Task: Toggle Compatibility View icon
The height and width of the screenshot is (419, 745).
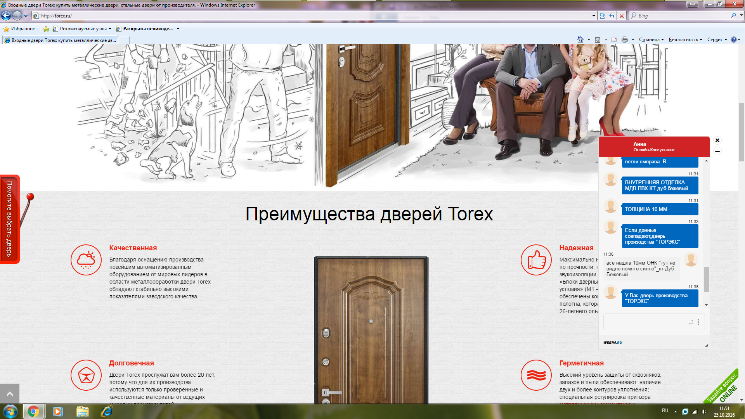Action: tap(602, 16)
